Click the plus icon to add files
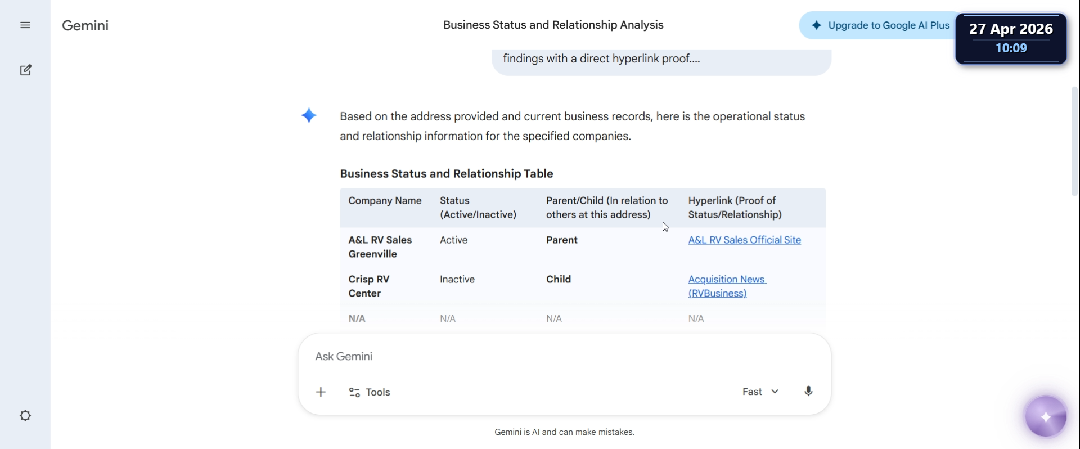 pos(321,392)
